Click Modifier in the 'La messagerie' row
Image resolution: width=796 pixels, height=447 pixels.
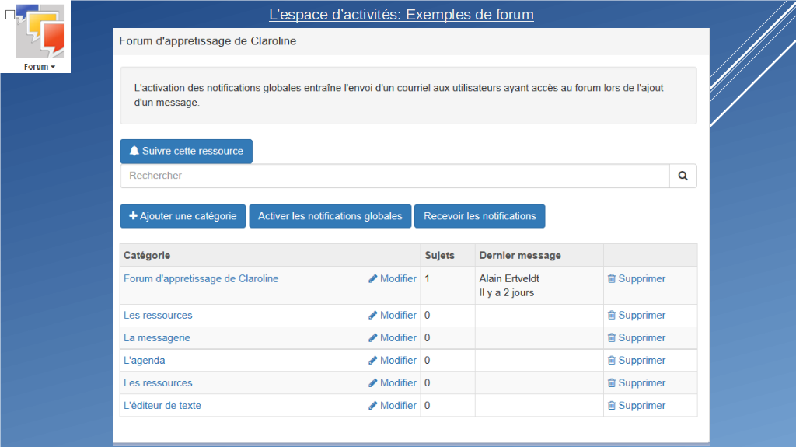pos(393,338)
